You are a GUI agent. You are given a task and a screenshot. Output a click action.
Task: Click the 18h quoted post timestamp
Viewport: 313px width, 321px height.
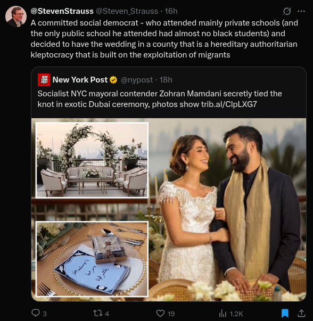tap(166, 80)
